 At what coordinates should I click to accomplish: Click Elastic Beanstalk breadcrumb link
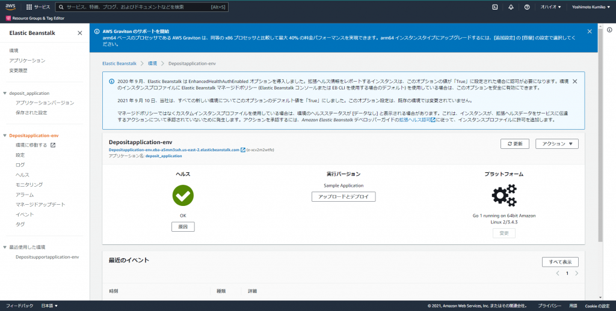[120, 64]
